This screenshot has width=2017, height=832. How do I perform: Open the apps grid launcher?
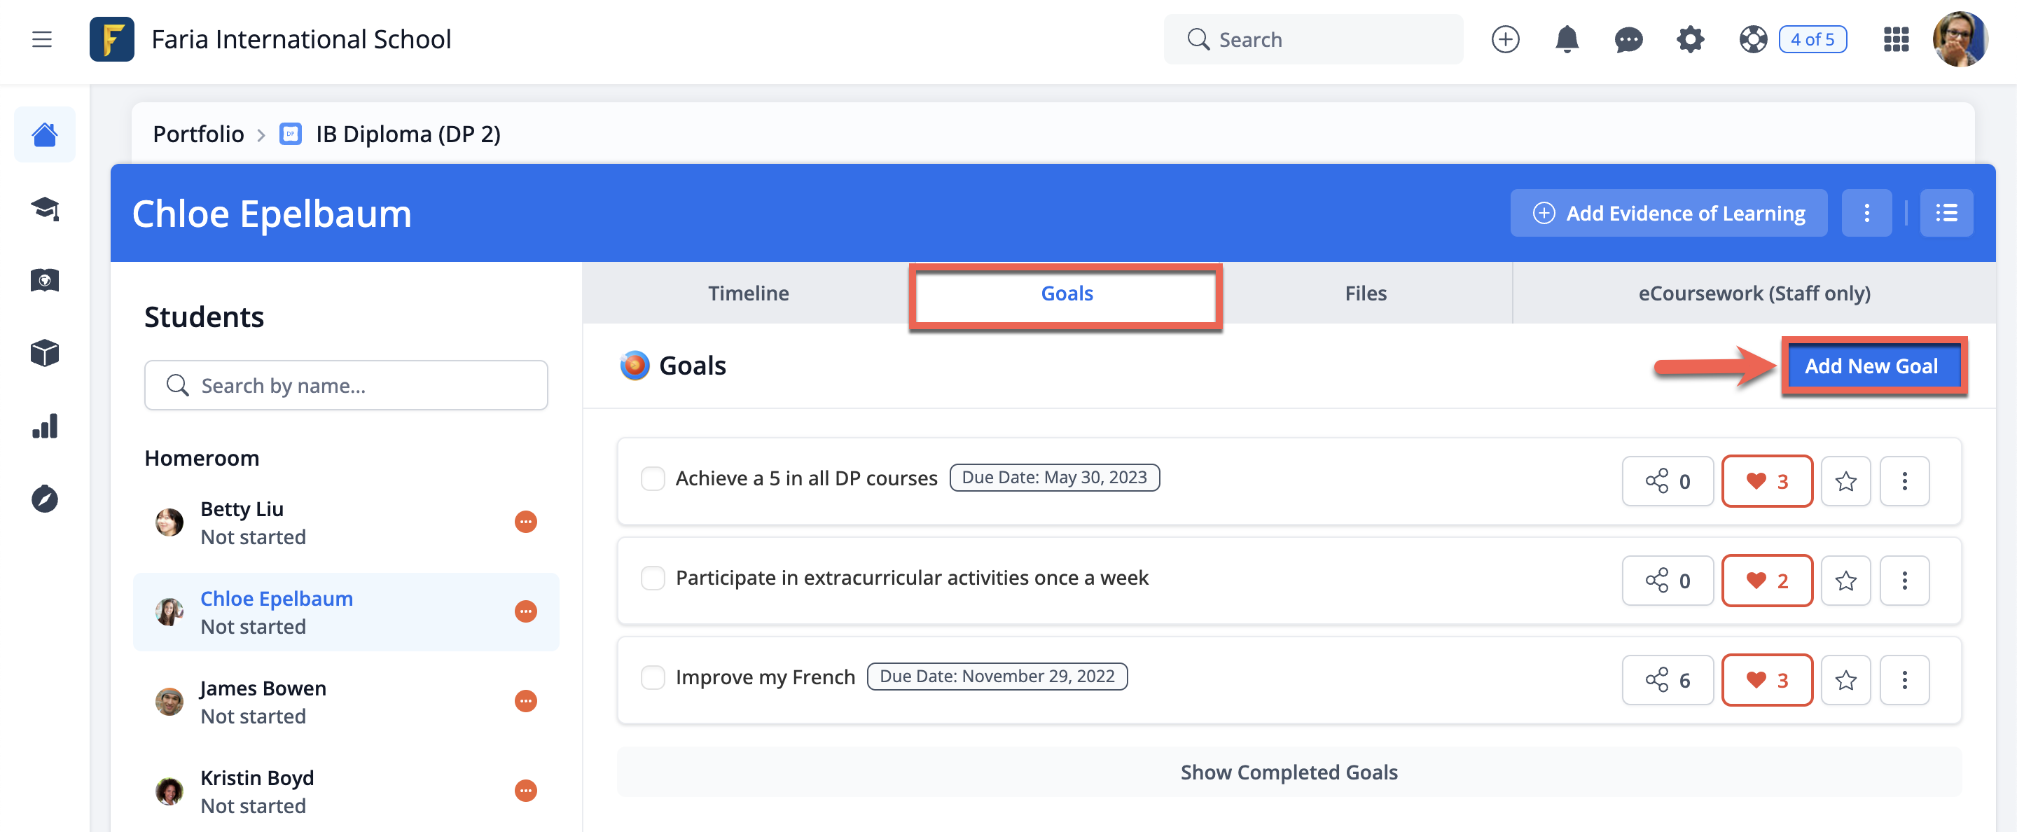(x=1896, y=39)
